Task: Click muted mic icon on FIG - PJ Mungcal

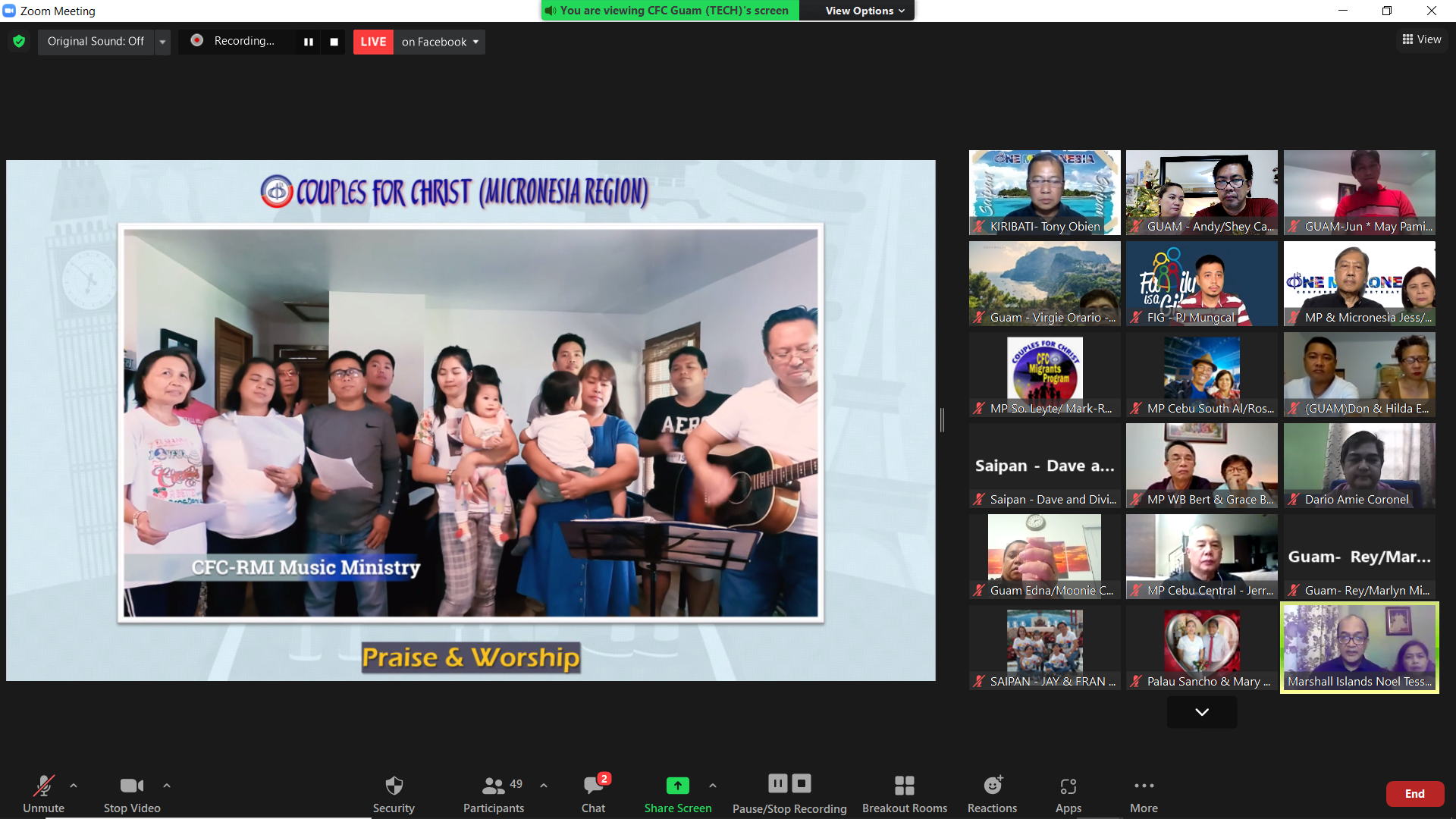Action: 1136,317
